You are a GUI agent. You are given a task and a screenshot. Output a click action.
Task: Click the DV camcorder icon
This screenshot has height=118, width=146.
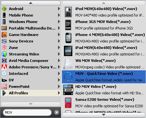[4, 80]
